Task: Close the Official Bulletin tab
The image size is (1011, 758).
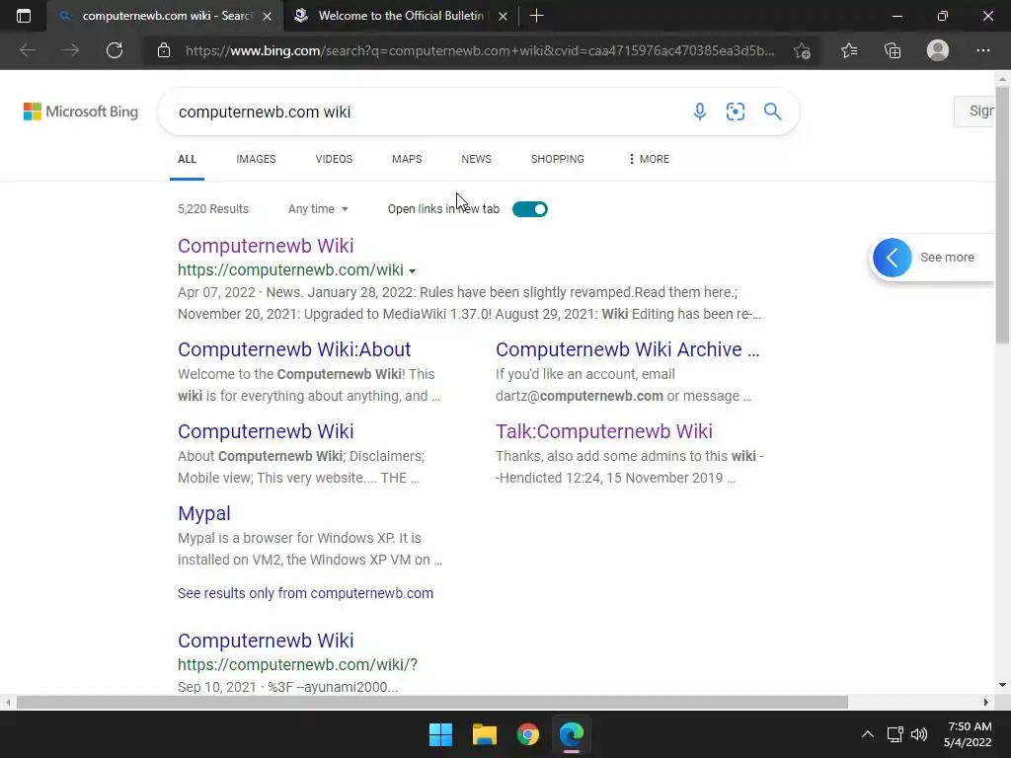Action: pyautogui.click(x=503, y=16)
